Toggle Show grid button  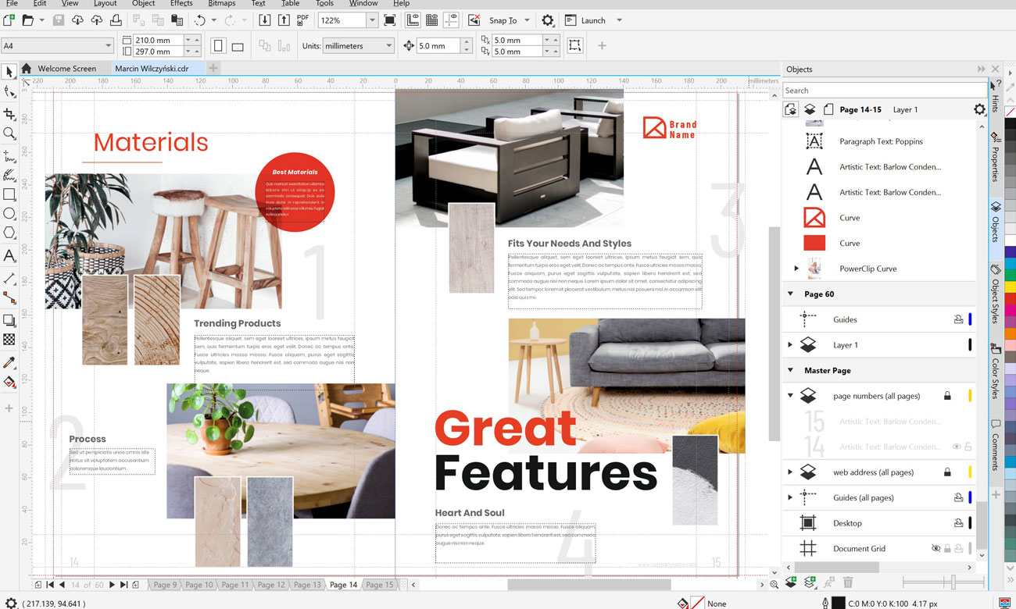431,20
